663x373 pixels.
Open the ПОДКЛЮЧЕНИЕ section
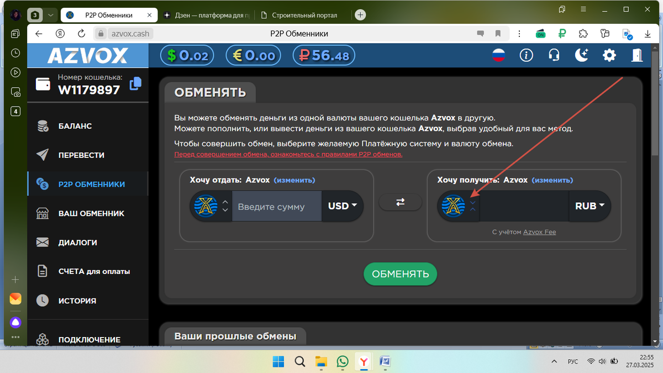click(88, 339)
